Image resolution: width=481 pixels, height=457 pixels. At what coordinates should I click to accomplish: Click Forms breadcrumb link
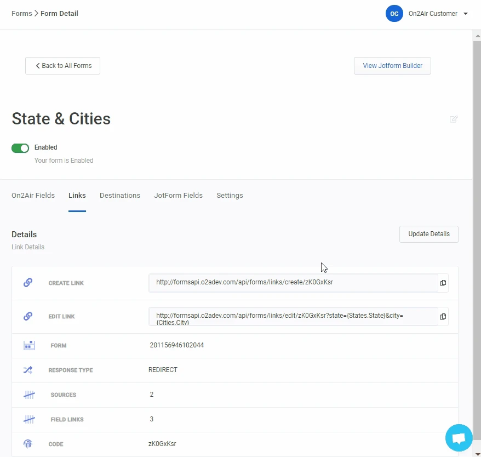[21, 14]
